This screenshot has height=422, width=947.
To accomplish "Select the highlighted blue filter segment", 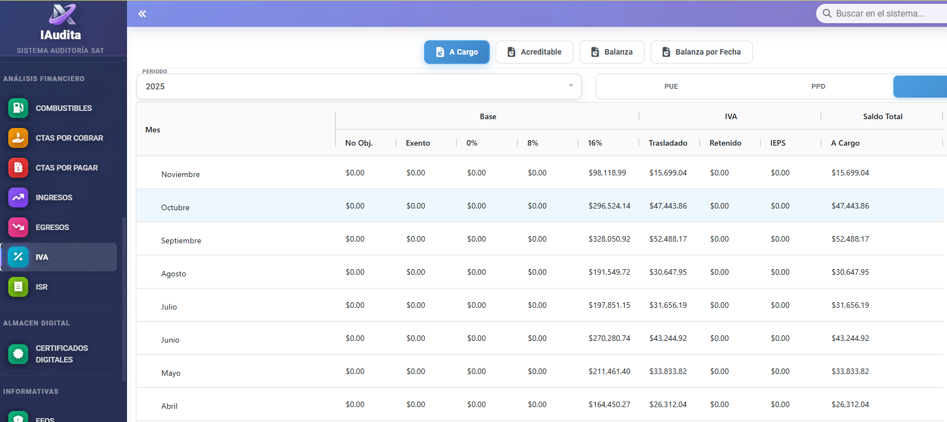I will 919,87.
